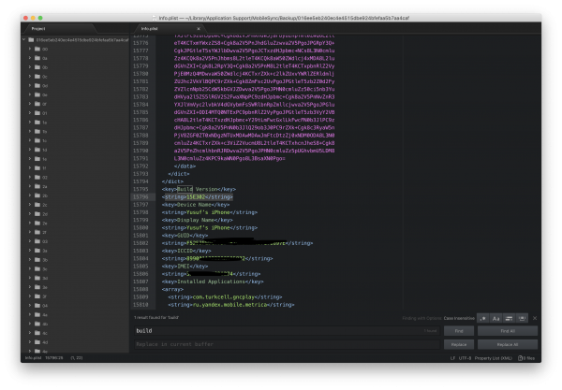
Task: Toggle the regex search option icon
Action: pos(483,318)
